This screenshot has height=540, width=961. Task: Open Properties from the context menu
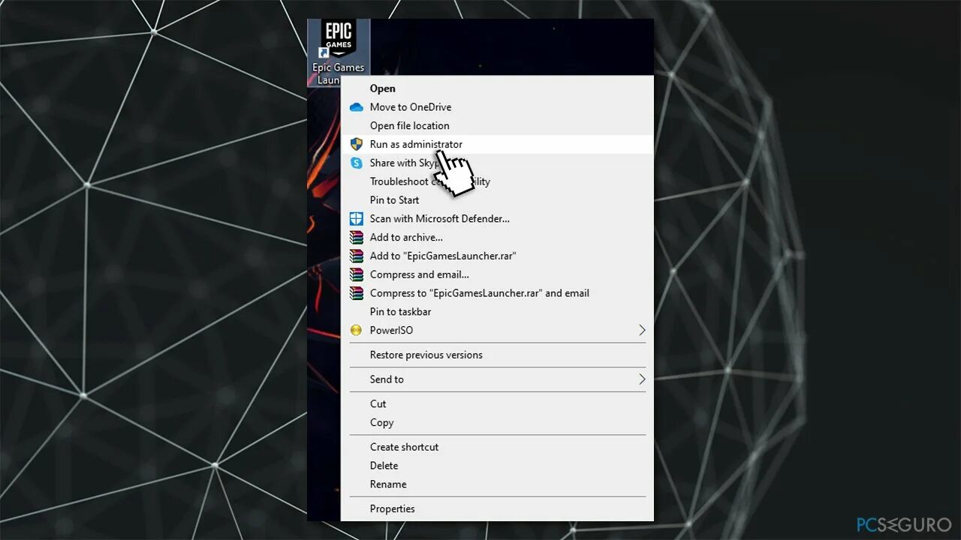[497, 508]
